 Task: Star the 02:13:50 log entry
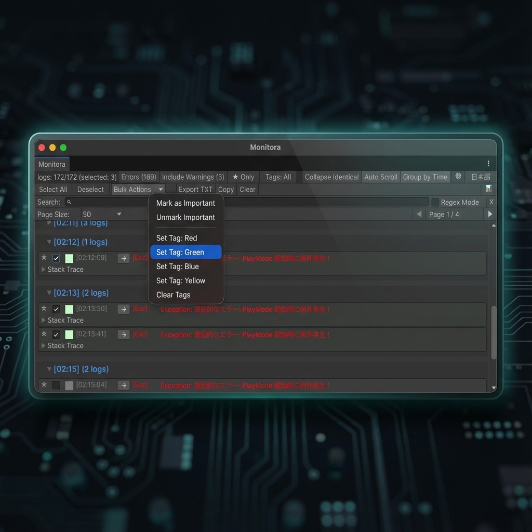click(x=44, y=309)
